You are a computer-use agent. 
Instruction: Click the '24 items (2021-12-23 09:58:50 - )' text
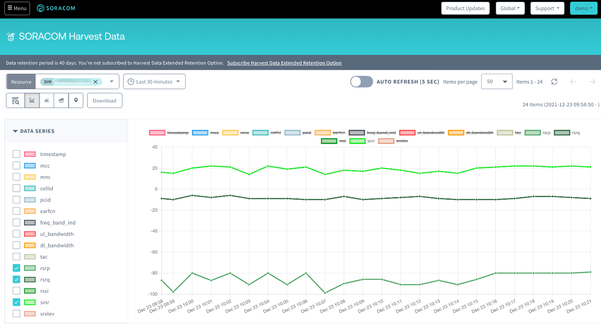pos(561,104)
